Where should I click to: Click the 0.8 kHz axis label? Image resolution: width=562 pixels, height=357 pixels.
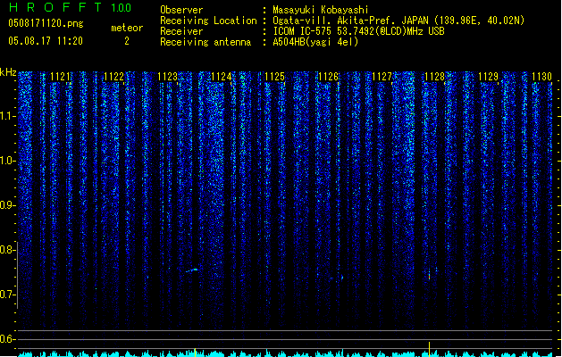point(7,250)
